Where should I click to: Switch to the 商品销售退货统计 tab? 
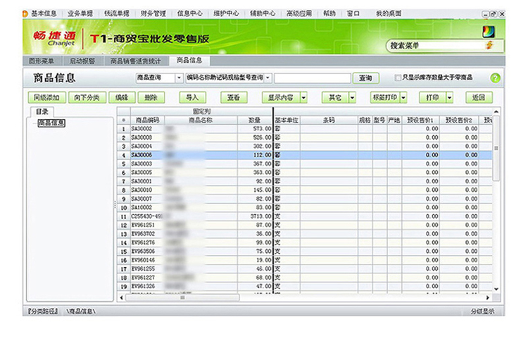click(x=136, y=61)
